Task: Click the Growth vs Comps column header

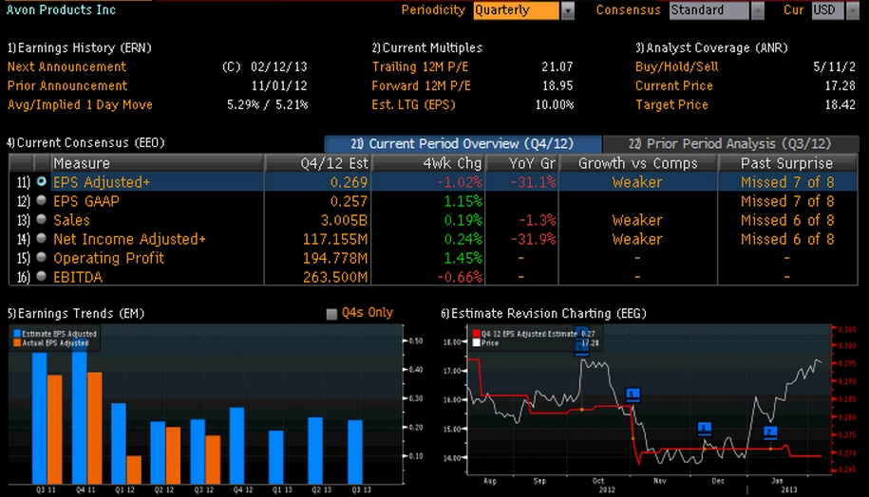Action: click(638, 163)
